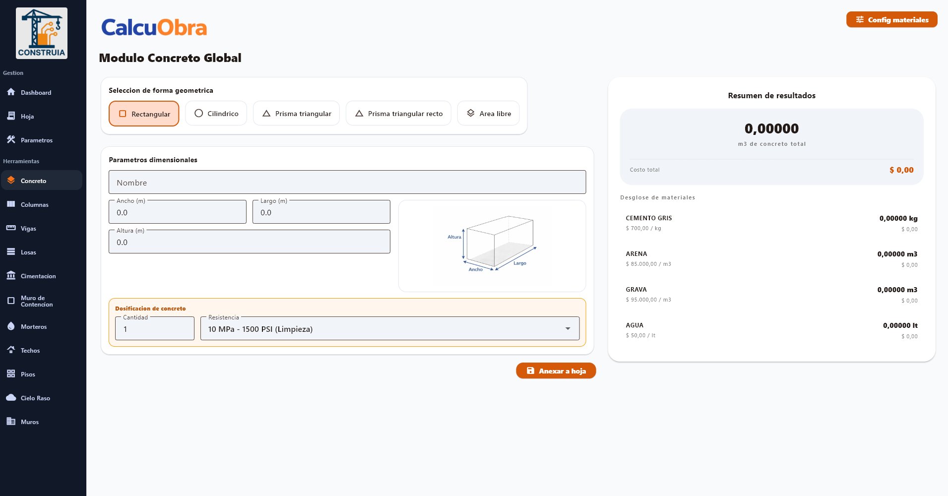Select the Cilindrico shape option
Image resolution: width=948 pixels, height=496 pixels.
[216, 114]
